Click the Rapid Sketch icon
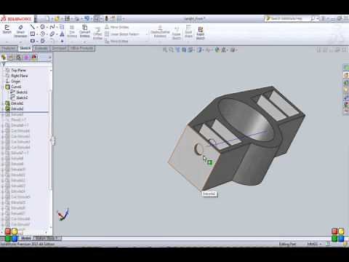The height and width of the screenshot is (262, 349). (x=201, y=33)
